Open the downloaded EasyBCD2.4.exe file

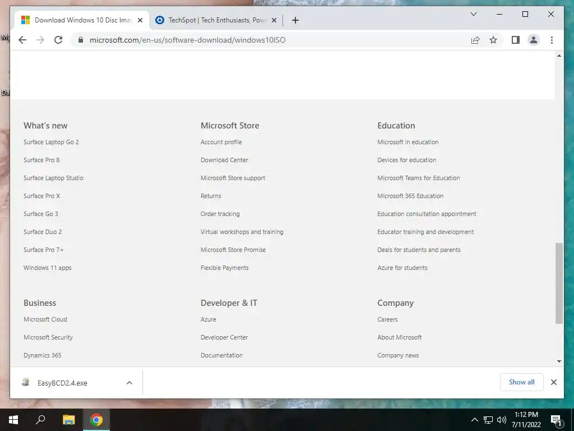pyautogui.click(x=62, y=383)
